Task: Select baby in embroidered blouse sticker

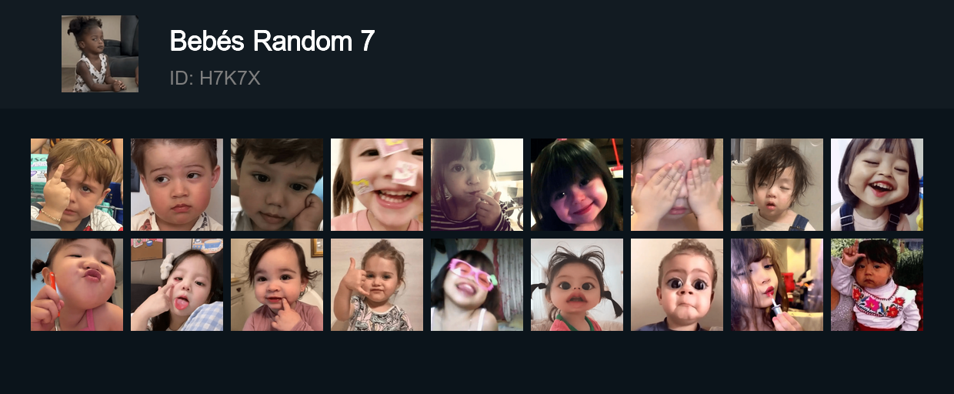Action: tap(877, 285)
